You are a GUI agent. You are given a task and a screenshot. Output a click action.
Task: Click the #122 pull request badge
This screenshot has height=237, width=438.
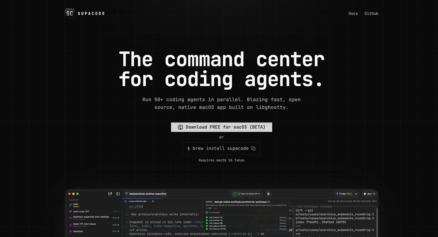(x=115, y=225)
